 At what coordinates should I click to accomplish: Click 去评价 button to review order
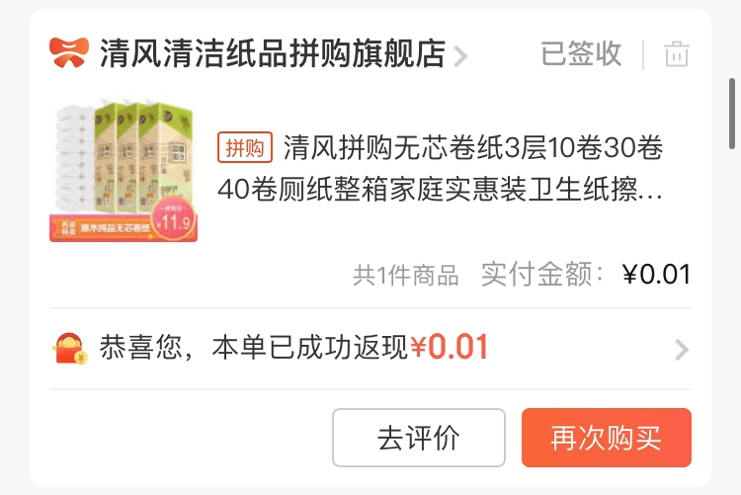tap(419, 438)
